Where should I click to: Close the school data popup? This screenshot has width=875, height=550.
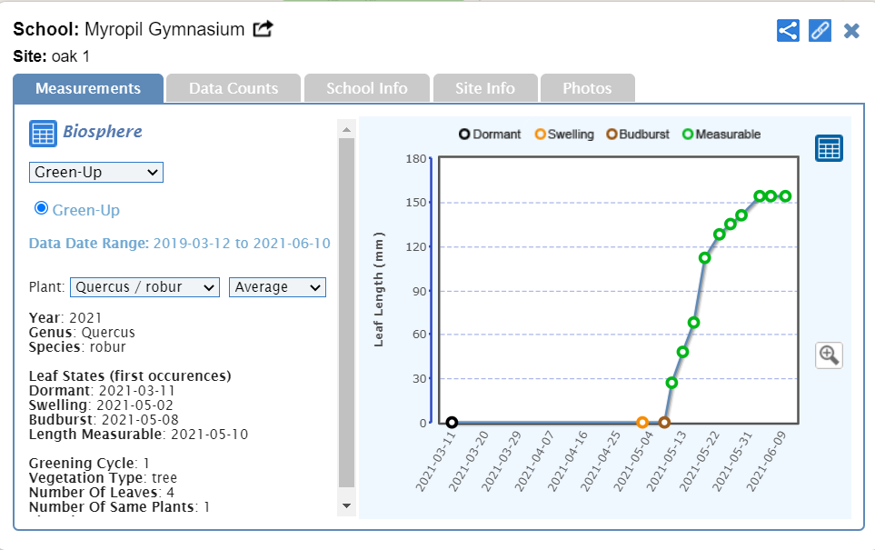click(851, 31)
